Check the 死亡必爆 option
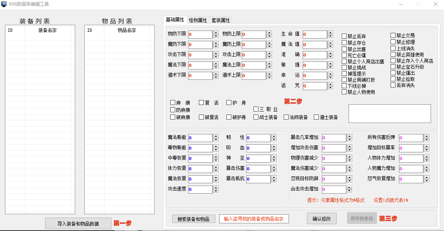The width and height of the screenshot is (444, 231). (344, 55)
